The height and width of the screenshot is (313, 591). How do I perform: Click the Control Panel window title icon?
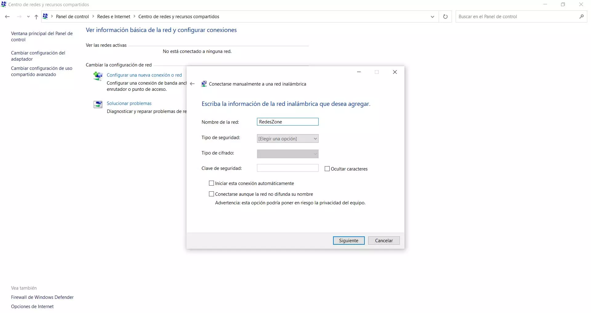click(4, 4)
